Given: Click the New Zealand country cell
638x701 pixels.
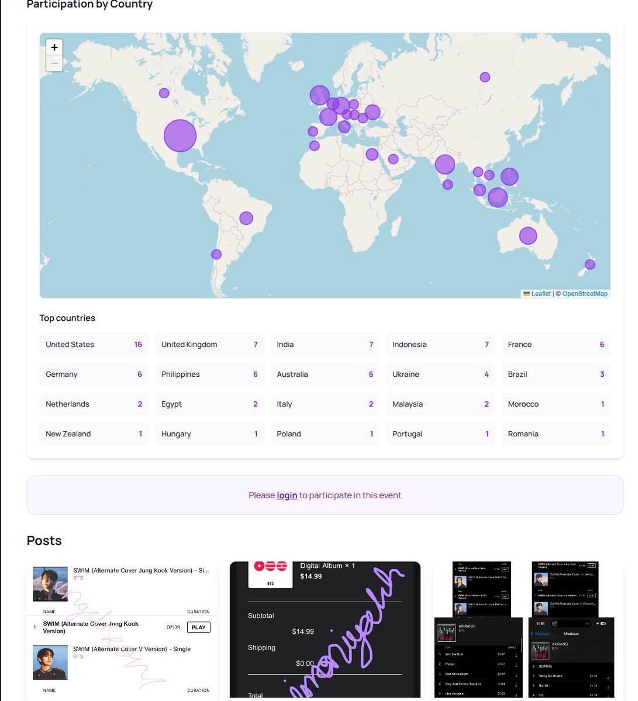Looking at the screenshot, I should (x=94, y=434).
